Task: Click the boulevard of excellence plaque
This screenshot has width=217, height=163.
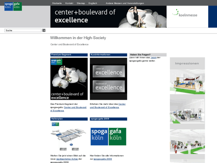Action: click(x=109, y=86)
